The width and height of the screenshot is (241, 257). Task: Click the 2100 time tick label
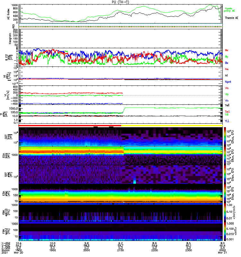click(x=121, y=250)
